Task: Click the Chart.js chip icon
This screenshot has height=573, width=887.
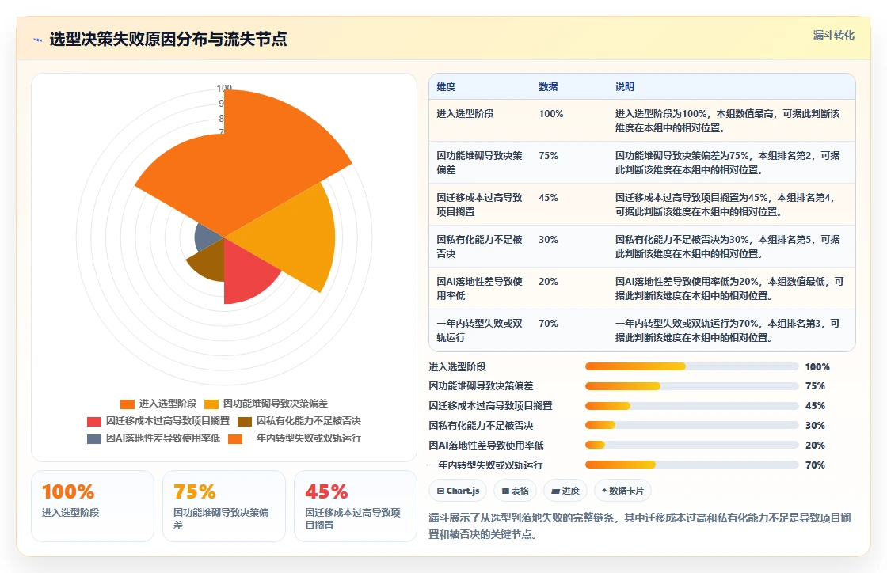Action: [x=440, y=491]
